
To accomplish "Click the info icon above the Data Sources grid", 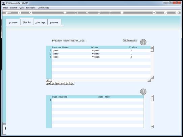I will point(143,91).
